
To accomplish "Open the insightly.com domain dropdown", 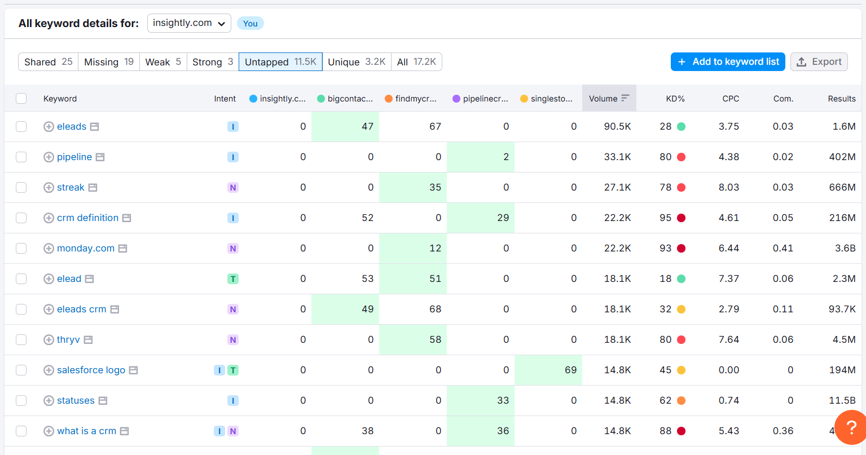I will 189,23.
